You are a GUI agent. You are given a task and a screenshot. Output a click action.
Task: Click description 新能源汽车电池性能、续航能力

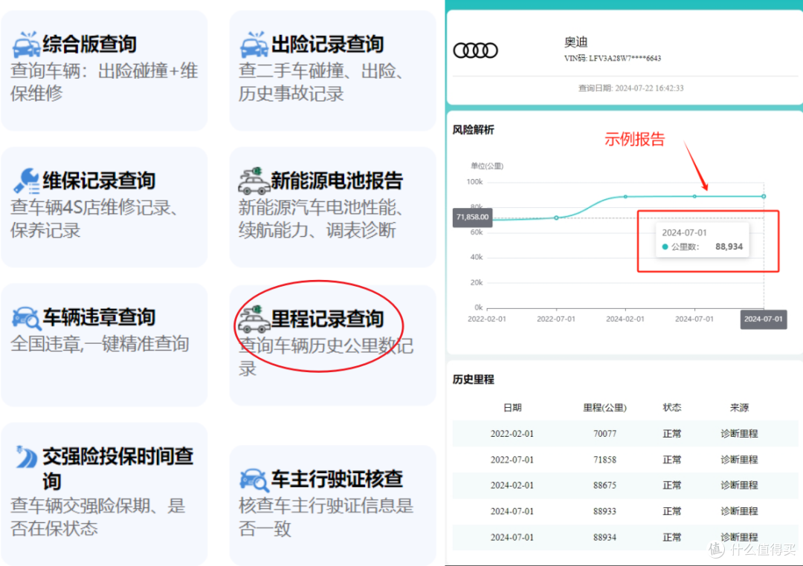tap(320, 218)
